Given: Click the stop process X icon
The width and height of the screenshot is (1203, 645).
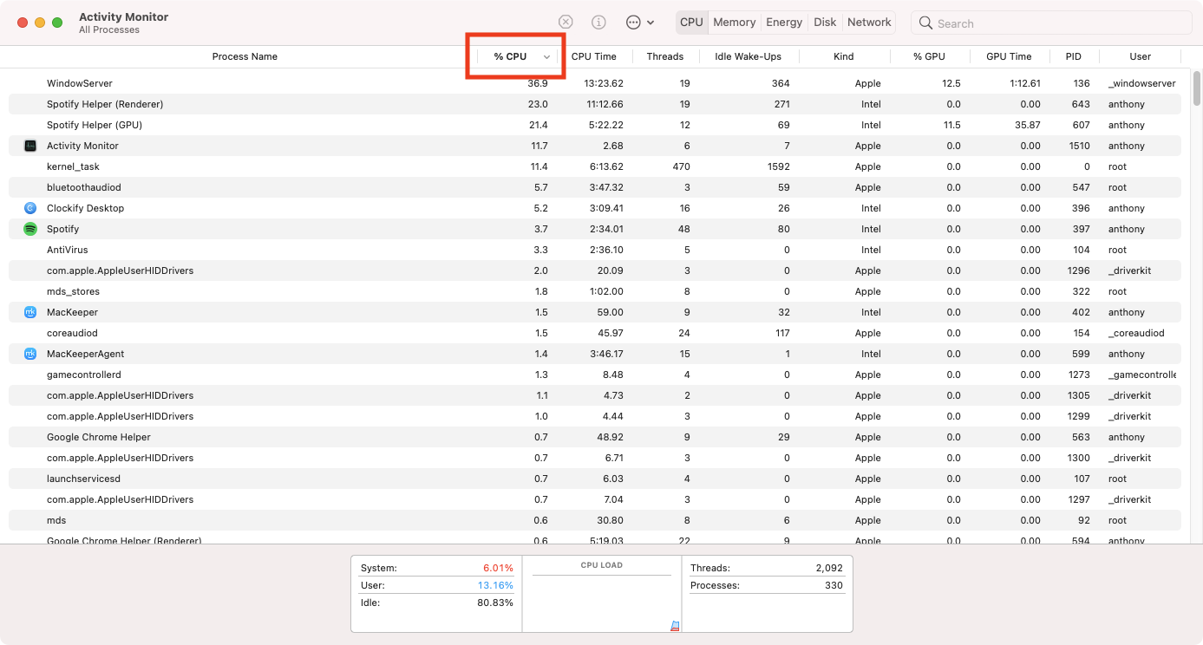Looking at the screenshot, I should pyautogui.click(x=566, y=23).
